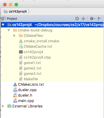This screenshot has height=118, width=104.
Task: Click the scroll-from-source crosshair icon
Action: coord(77,19)
